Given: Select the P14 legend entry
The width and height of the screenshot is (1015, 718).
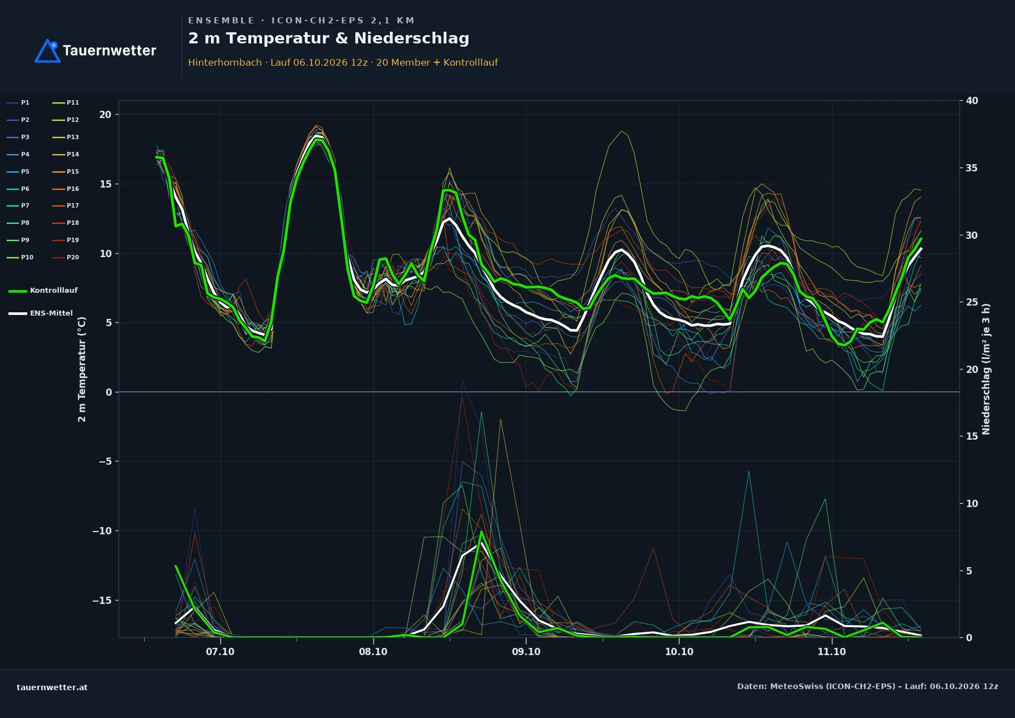Looking at the screenshot, I should click(x=66, y=154).
